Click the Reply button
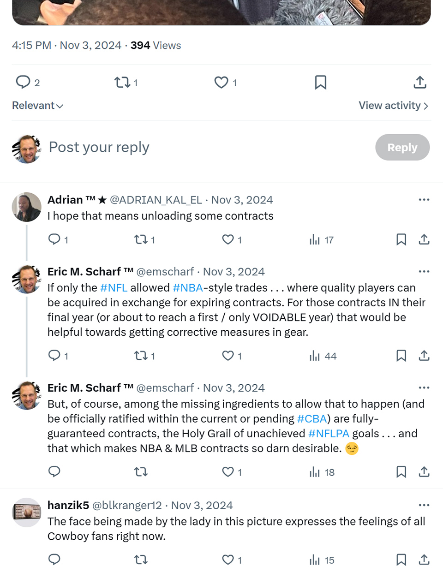The image size is (443, 578). point(402,147)
